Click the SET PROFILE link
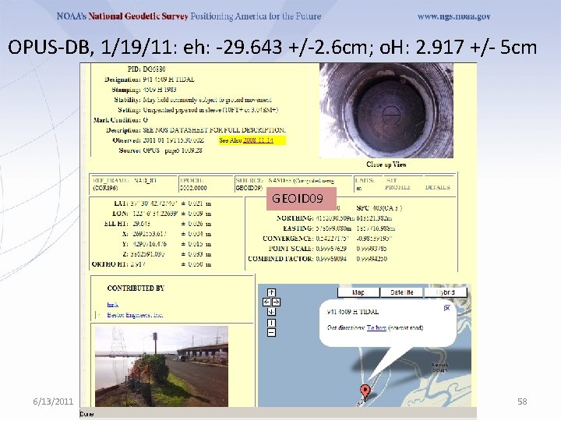Viewport: 561px width, 421px height. click(397, 184)
